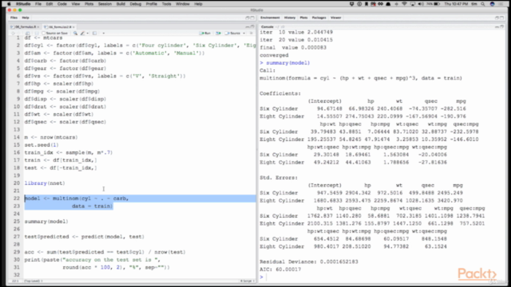Click the Siri icon in menu bar
The width and height of the screenshot is (511, 287).
(x=492, y=4)
